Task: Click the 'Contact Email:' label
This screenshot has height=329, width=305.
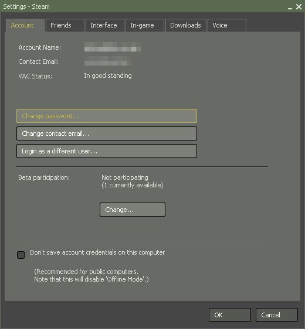Action: click(x=39, y=61)
